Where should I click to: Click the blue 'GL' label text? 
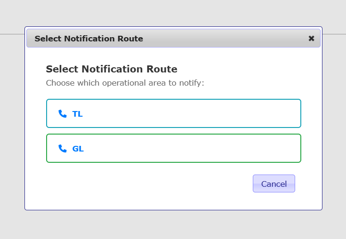pyautogui.click(x=78, y=149)
